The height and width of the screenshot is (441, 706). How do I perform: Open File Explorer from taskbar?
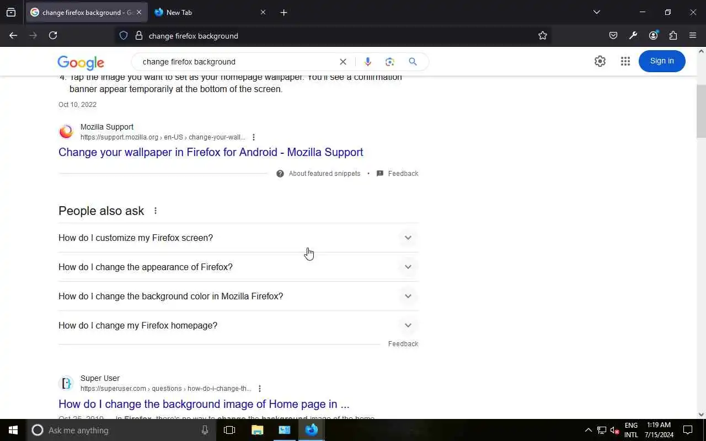[x=257, y=430]
